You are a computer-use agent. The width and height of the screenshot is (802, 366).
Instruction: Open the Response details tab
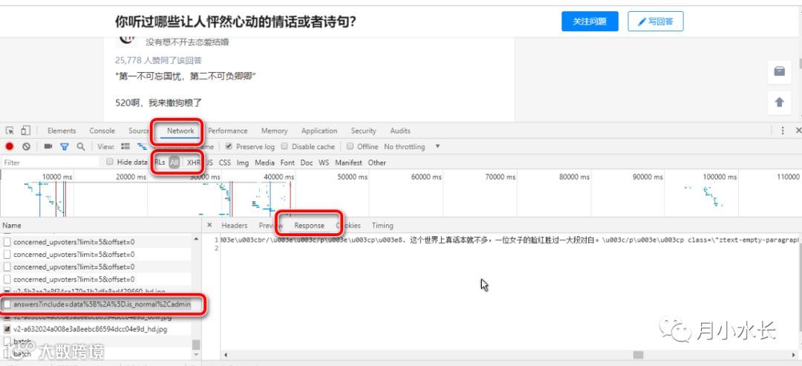tap(309, 226)
